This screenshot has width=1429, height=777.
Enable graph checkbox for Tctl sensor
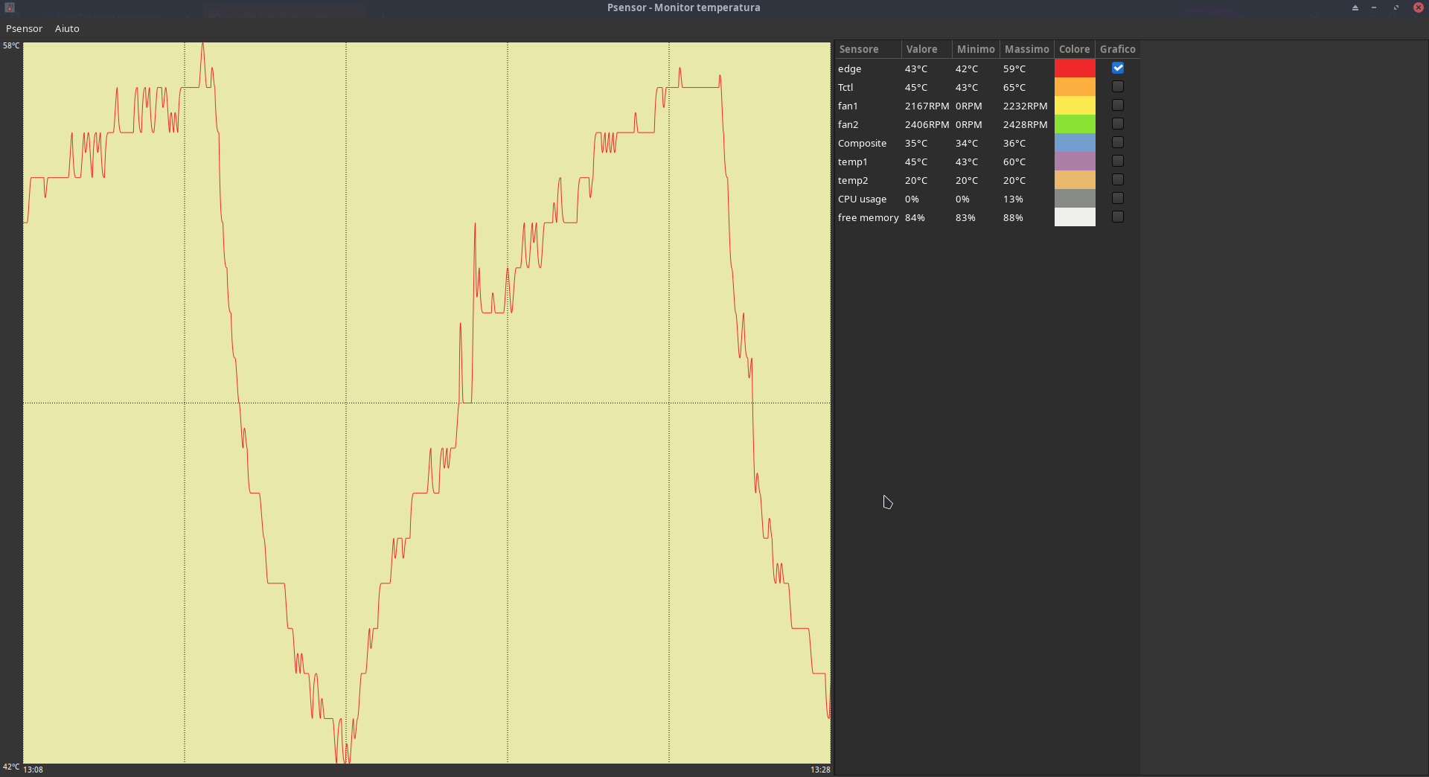point(1117,86)
